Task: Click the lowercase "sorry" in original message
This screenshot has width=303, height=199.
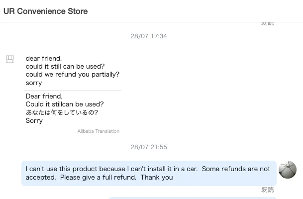Action: pos(34,83)
